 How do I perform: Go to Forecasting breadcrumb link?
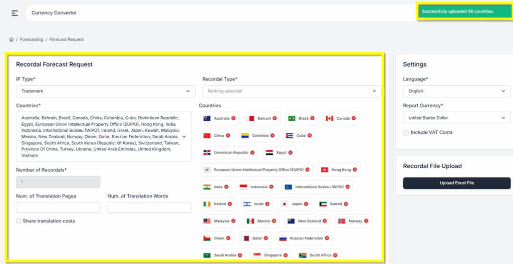click(x=31, y=39)
